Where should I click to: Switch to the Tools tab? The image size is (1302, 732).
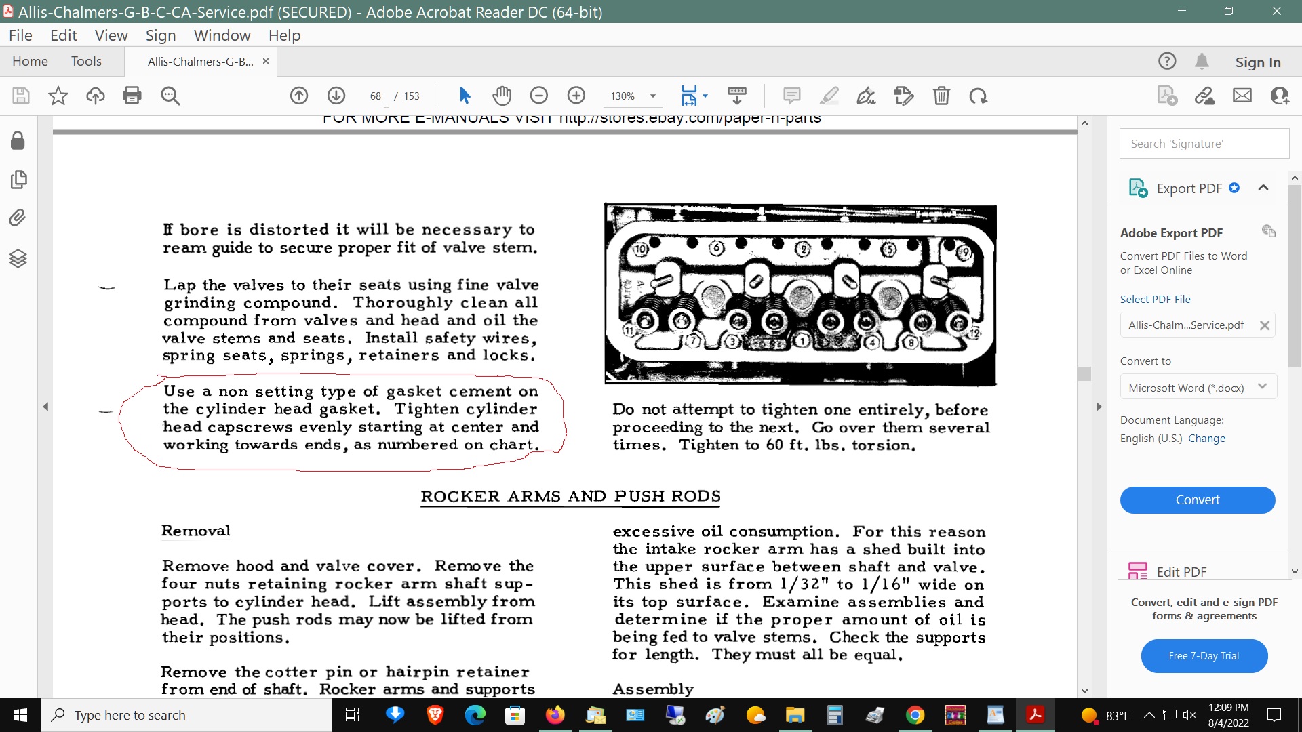86,61
